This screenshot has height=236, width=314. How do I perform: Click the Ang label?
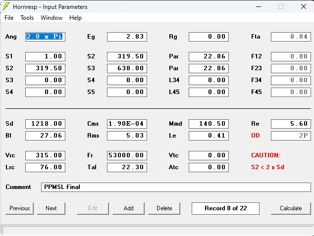click(11, 37)
